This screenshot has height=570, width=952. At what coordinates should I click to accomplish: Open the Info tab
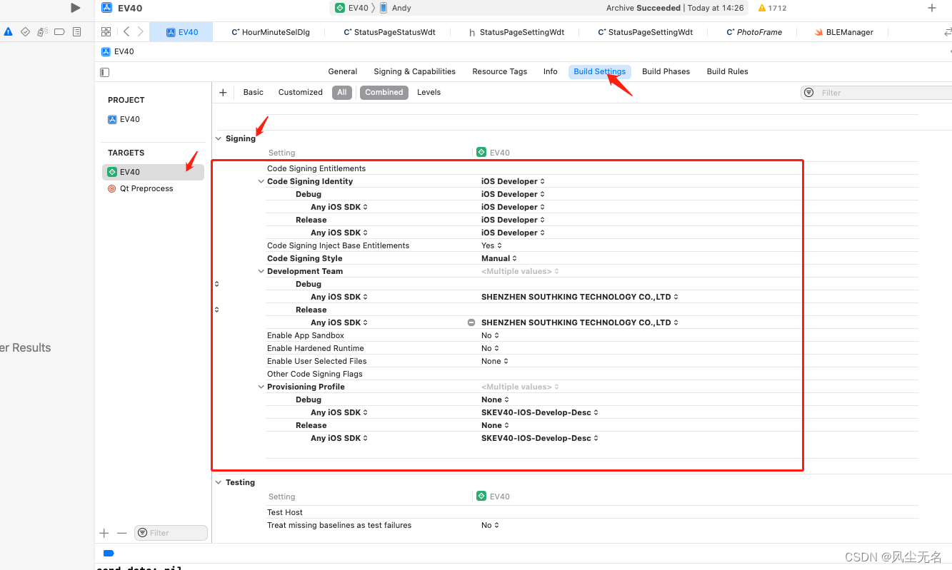pos(550,71)
